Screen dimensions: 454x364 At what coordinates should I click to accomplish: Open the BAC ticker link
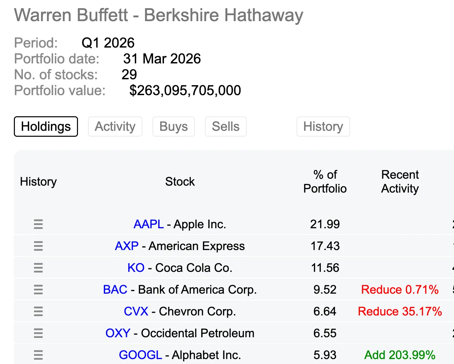coord(115,290)
